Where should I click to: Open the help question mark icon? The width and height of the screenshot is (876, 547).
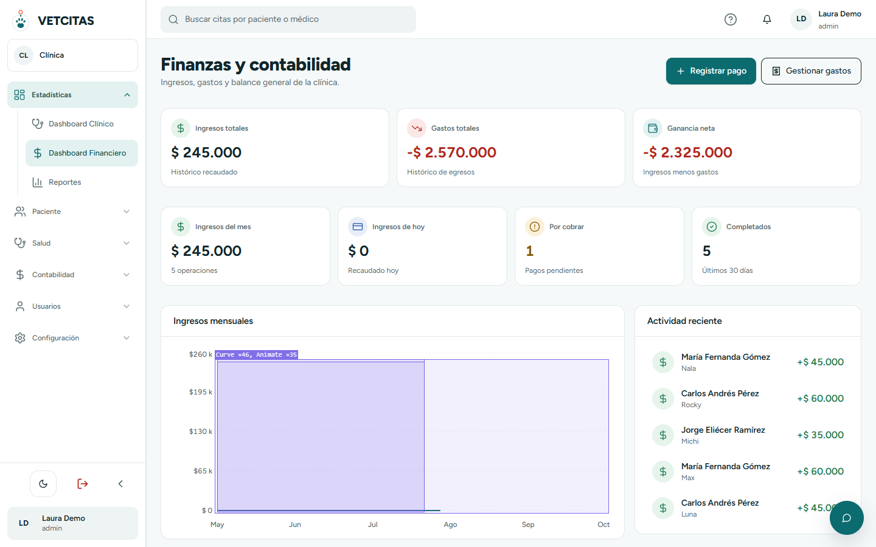pyautogui.click(x=731, y=19)
